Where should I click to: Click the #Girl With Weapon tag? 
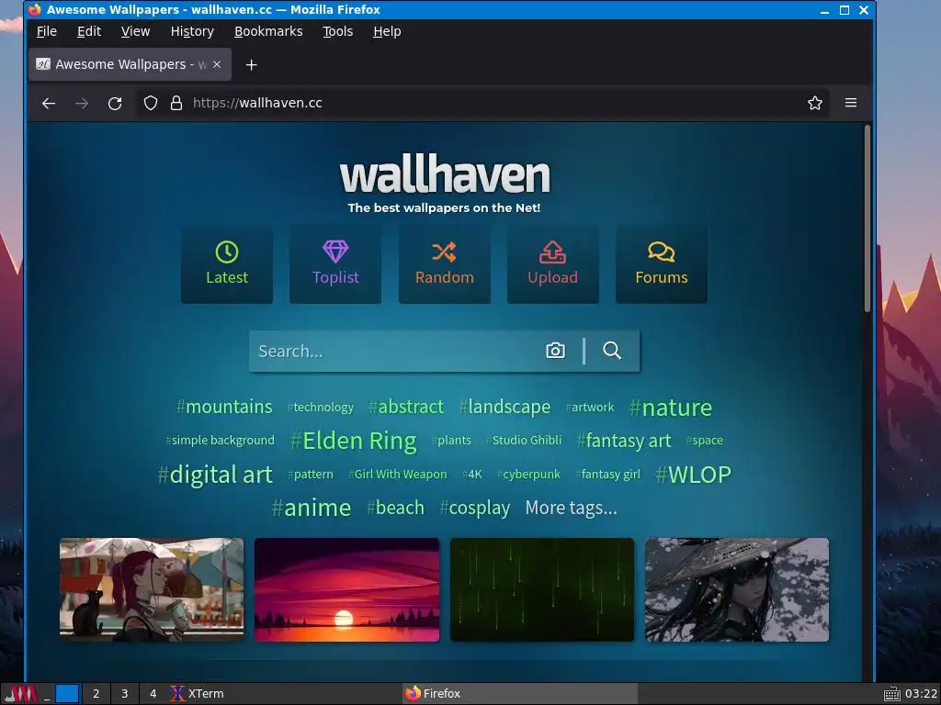click(x=398, y=475)
